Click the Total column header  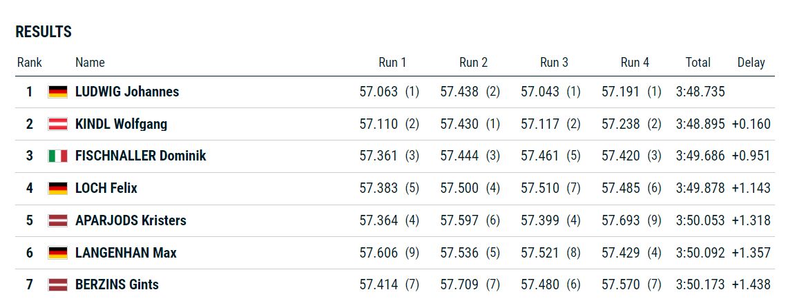click(698, 62)
